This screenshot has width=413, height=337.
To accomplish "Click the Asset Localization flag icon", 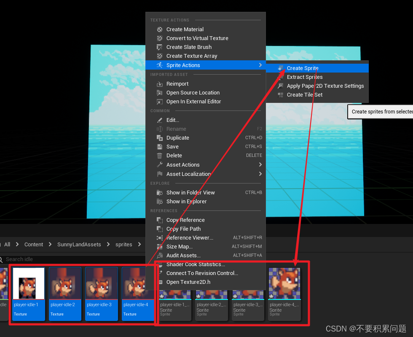I will [160, 174].
